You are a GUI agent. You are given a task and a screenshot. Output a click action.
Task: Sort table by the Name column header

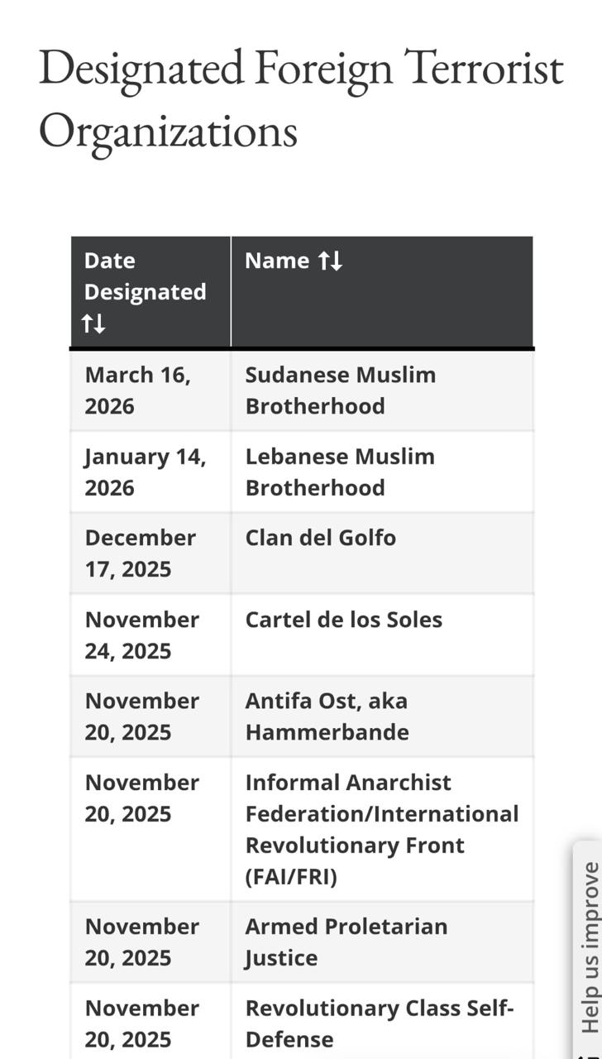pyautogui.click(x=277, y=261)
